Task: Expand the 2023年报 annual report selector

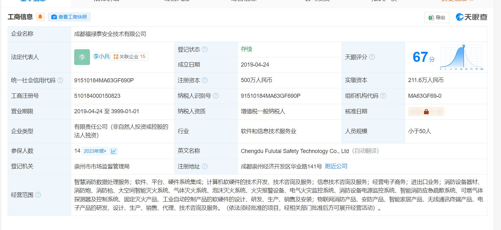Action: click(95, 151)
